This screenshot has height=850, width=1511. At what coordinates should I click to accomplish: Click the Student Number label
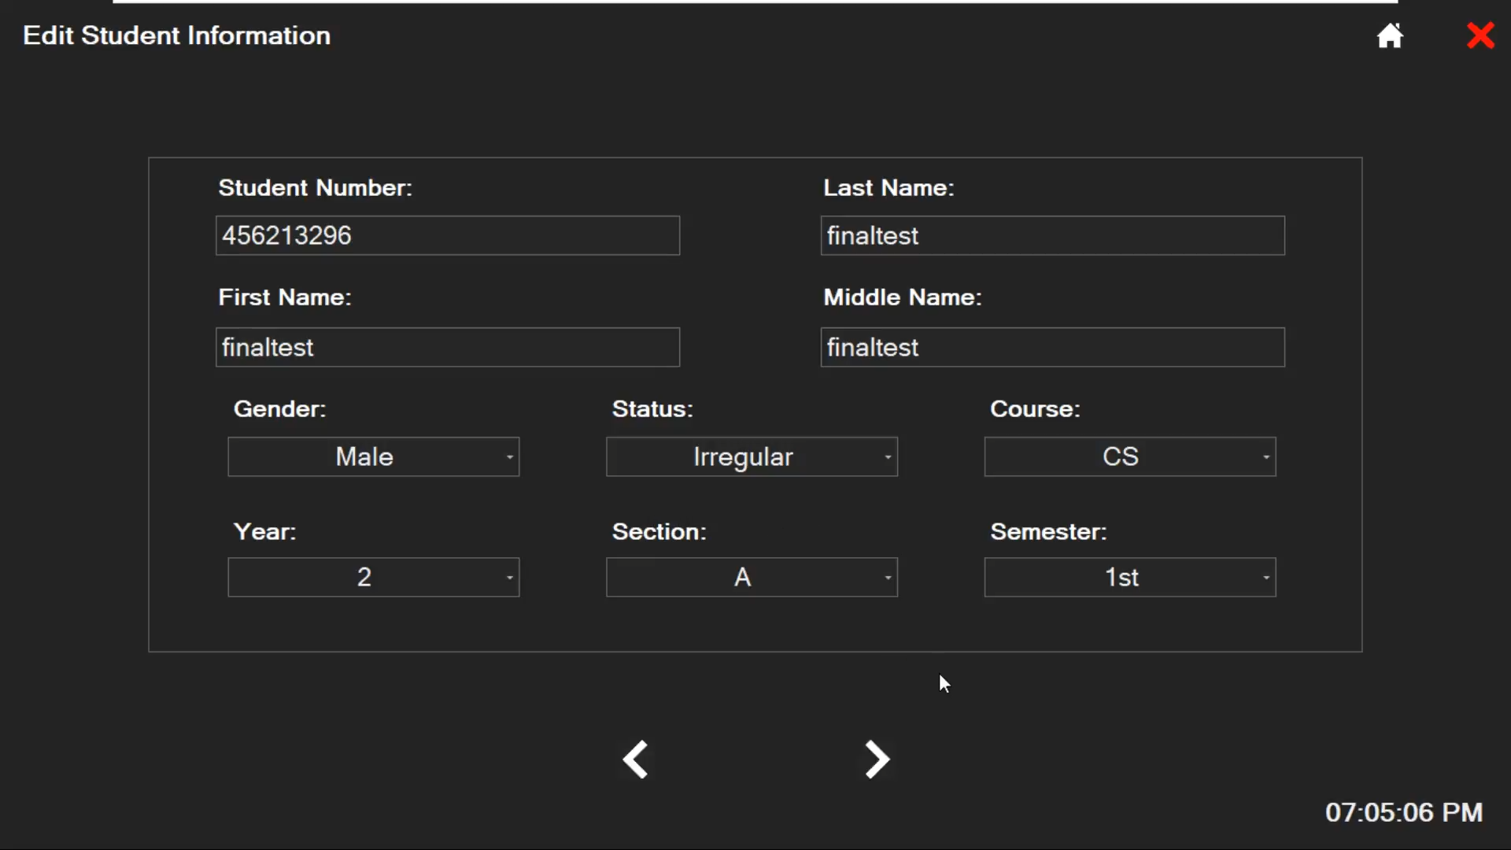tap(315, 187)
